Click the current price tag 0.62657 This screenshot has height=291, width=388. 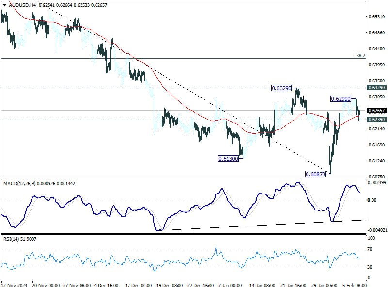click(x=377, y=111)
